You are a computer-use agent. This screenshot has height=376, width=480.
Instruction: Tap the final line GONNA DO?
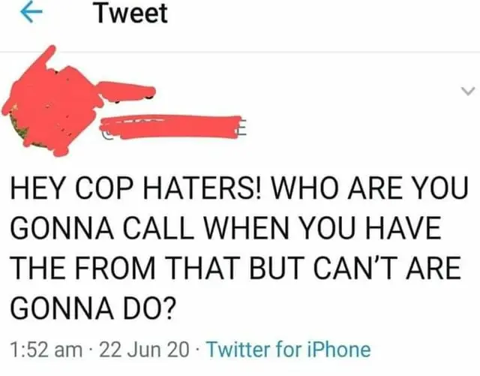click(94, 308)
